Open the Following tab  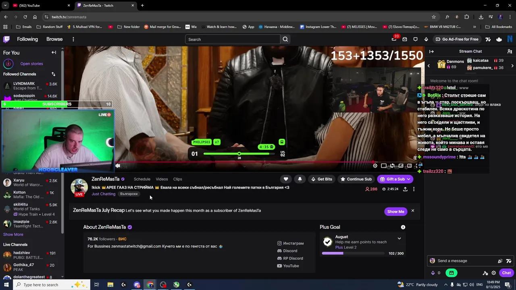point(27,39)
